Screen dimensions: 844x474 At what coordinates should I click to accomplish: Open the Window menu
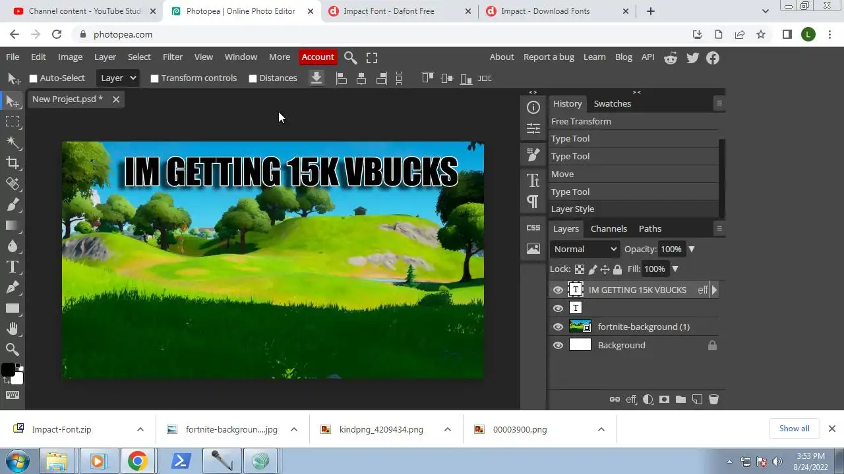[241, 57]
